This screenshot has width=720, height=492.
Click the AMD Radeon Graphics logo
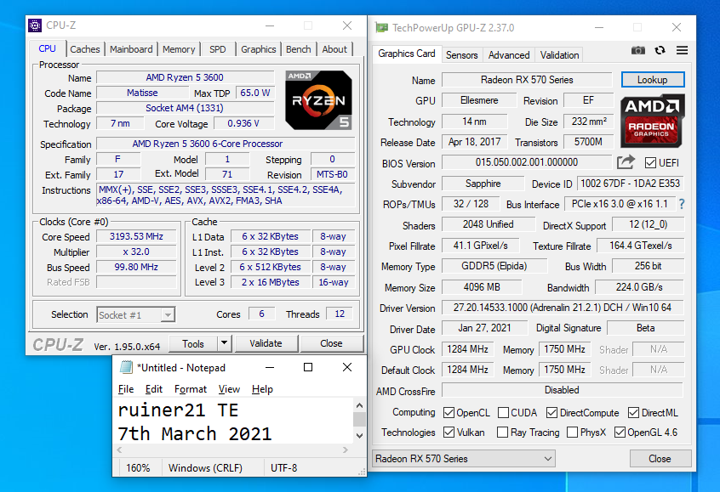click(x=653, y=119)
